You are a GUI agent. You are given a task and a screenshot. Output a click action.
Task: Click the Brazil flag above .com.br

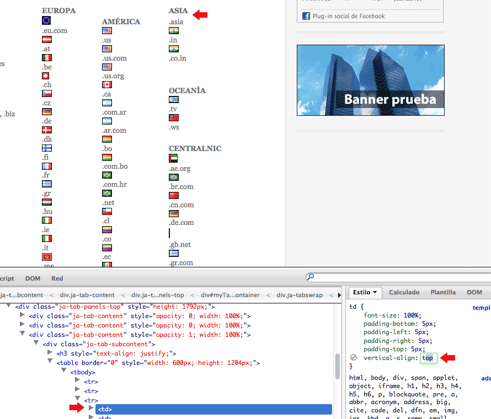pos(107,175)
